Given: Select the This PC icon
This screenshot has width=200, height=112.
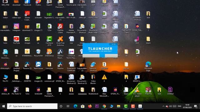Looking at the screenshot, I should coord(5,78).
